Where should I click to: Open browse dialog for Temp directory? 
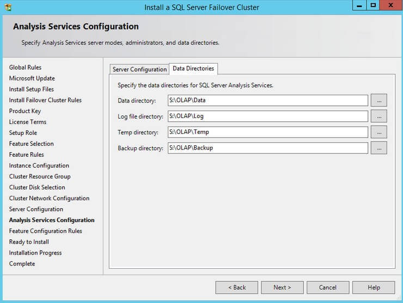[378, 132]
